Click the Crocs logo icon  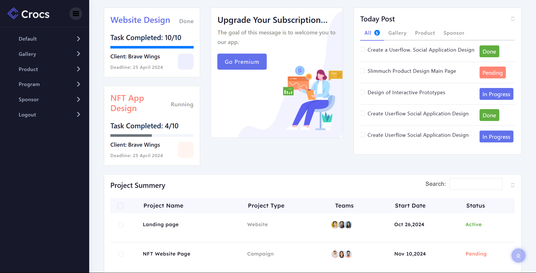13,14
